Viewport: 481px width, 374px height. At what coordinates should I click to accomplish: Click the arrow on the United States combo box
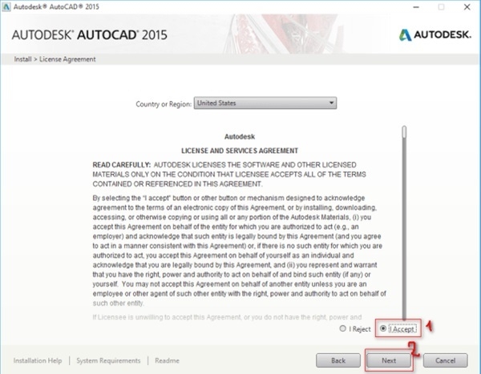[331, 103]
